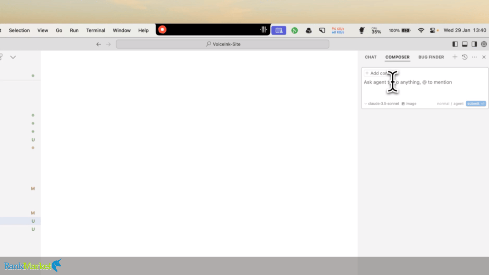Image resolution: width=489 pixels, height=275 pixels.
Task: Open the Window menu
Action: tap(122, 30)
